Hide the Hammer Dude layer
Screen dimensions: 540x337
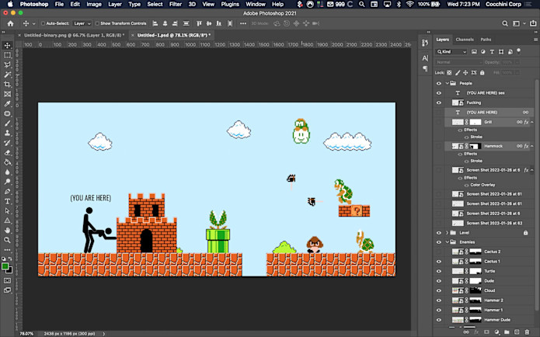439,320
